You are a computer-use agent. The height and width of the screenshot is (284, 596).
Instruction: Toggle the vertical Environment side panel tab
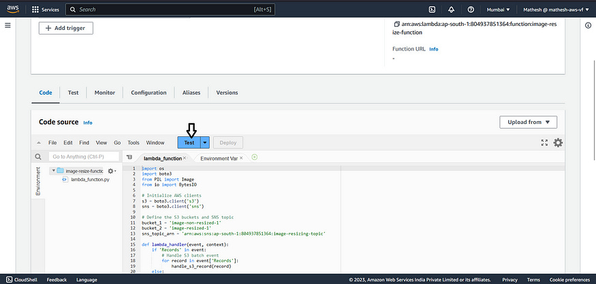(x=37, y=181)
